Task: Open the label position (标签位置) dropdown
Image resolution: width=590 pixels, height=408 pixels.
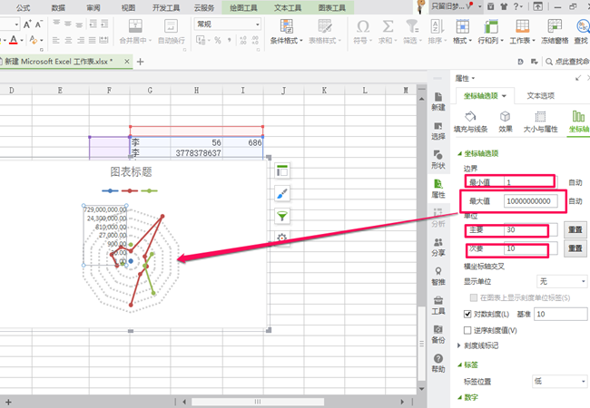Action: (x=559, y=382)
